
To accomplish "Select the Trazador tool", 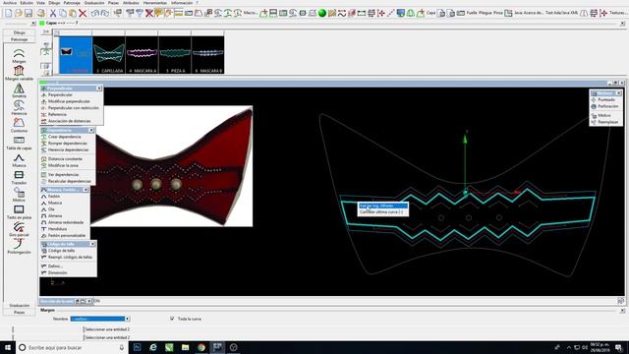I will click(x=19, y=177).
